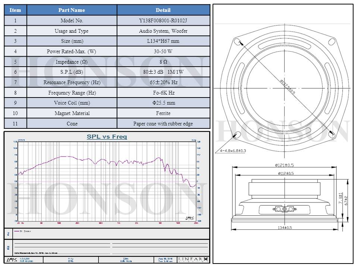Click the small LMS mark inside the graph
Screen dimensions: 358x268
coord(189,218)
